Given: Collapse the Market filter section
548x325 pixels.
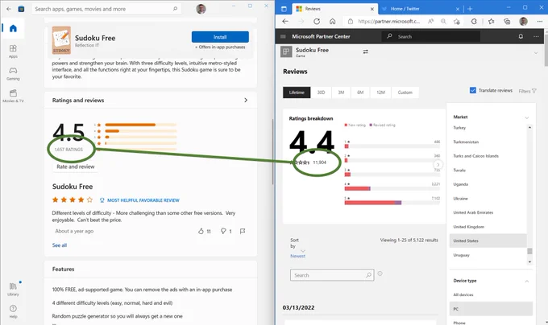Looking at the screenshot, I should [527, 117].
